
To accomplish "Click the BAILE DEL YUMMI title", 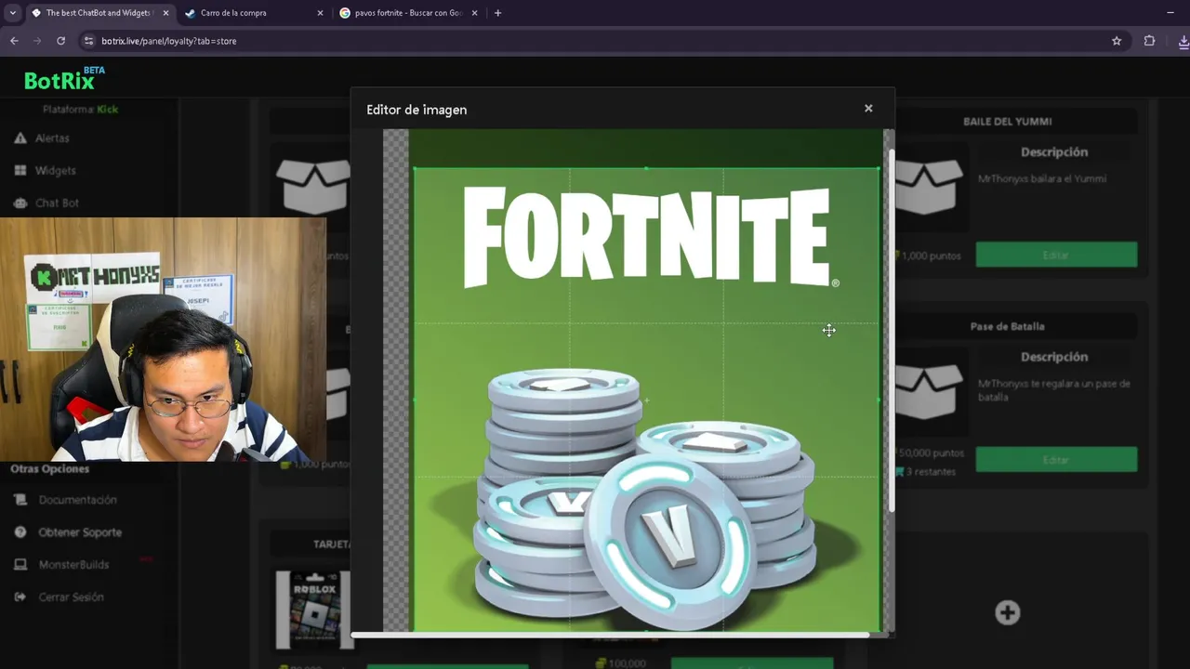I will (x=1008, y=121).
